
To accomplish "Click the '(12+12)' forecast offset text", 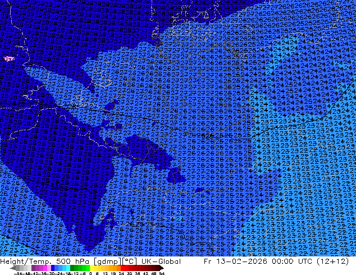I will pos(334,261).
